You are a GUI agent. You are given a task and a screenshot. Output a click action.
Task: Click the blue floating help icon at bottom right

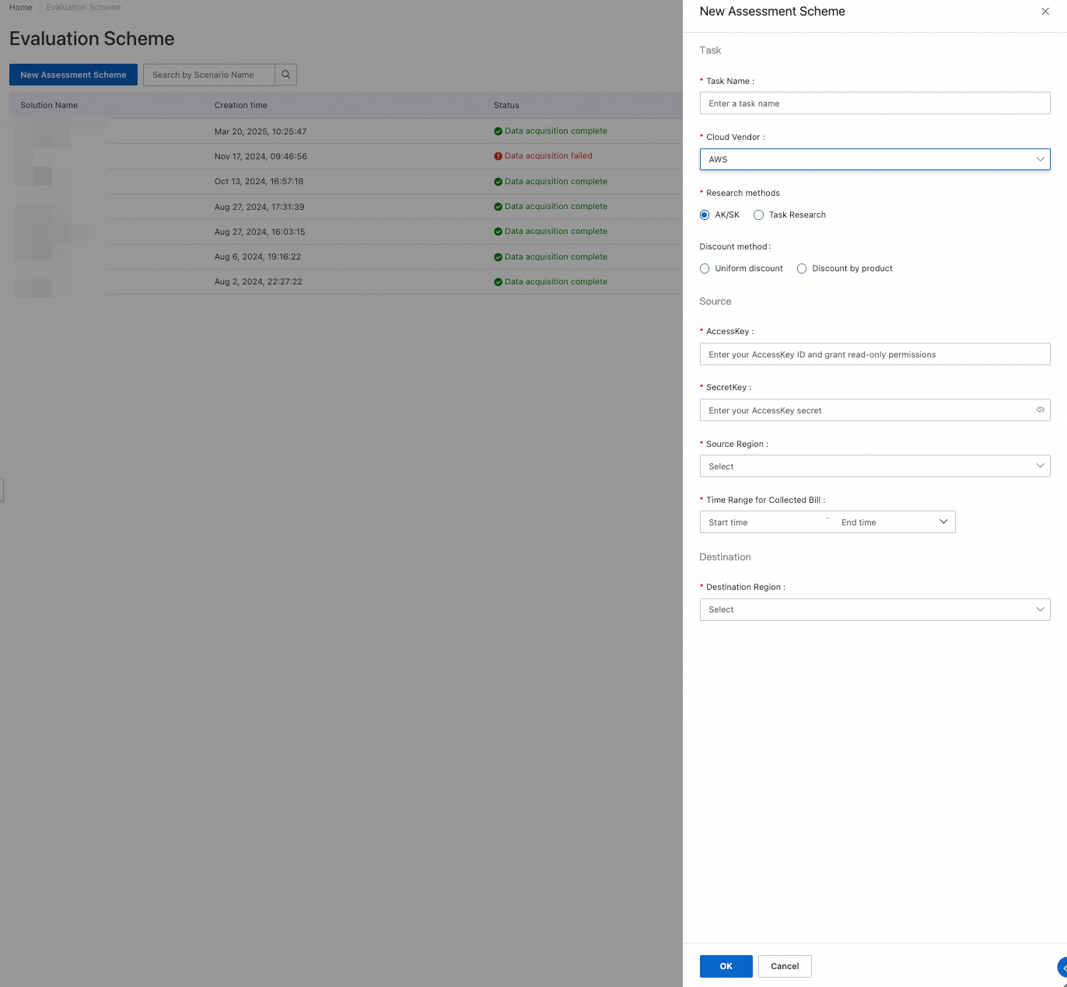(1062, 968)
